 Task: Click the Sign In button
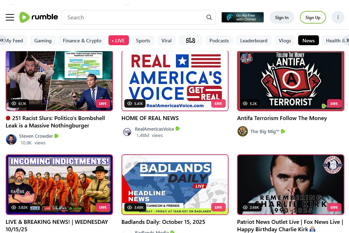click(x=282, y=17)
